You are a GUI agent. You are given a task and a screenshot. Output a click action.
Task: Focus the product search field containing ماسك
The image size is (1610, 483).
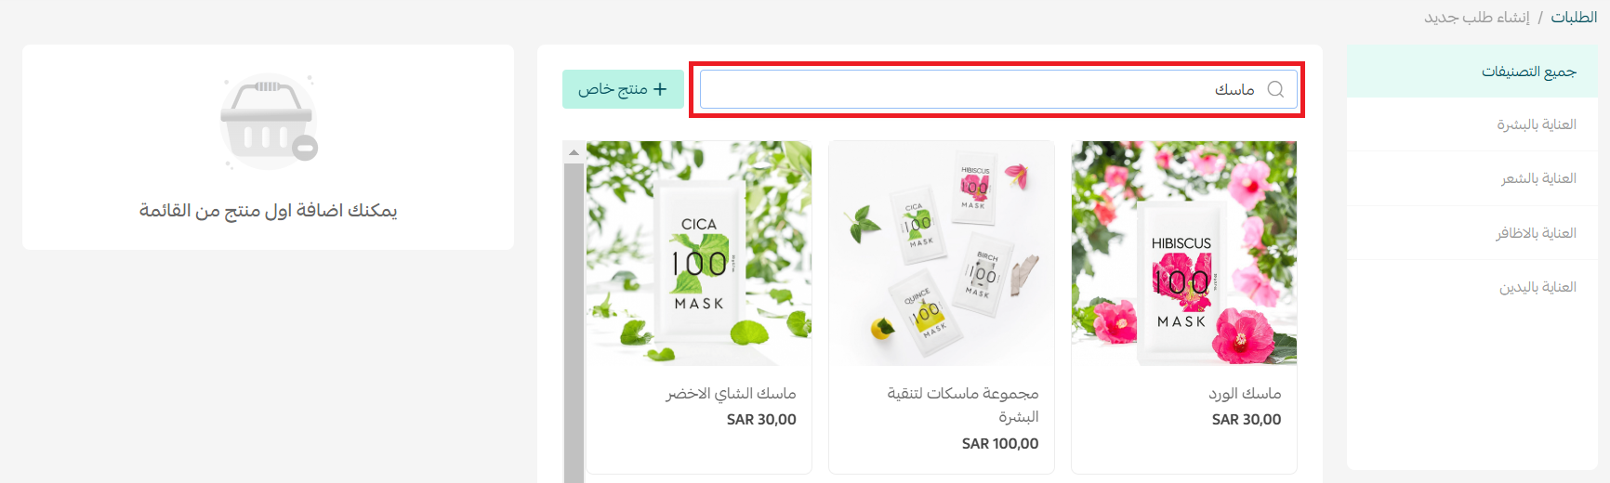pos(998,89)
